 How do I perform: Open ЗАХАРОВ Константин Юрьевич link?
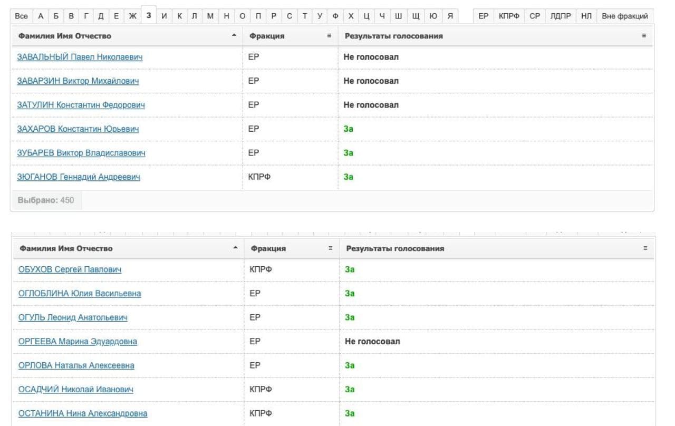pos(78,129)
